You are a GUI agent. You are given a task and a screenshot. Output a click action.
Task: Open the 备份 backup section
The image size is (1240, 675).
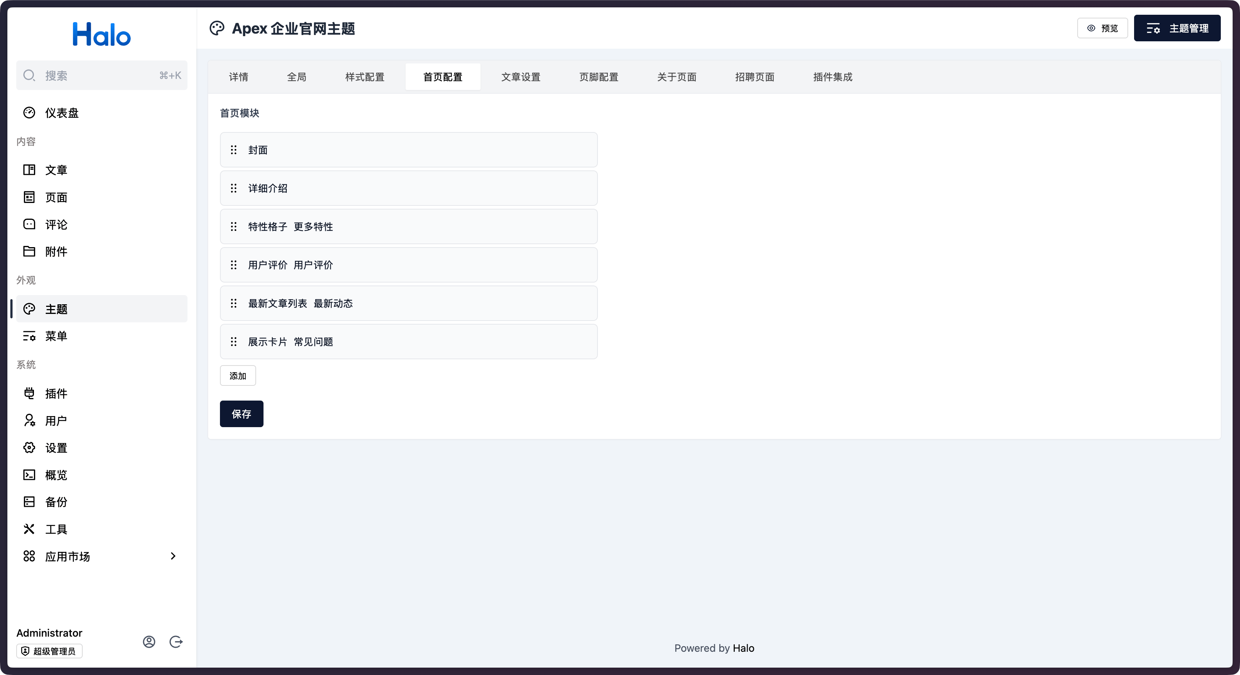click(56, 502)
